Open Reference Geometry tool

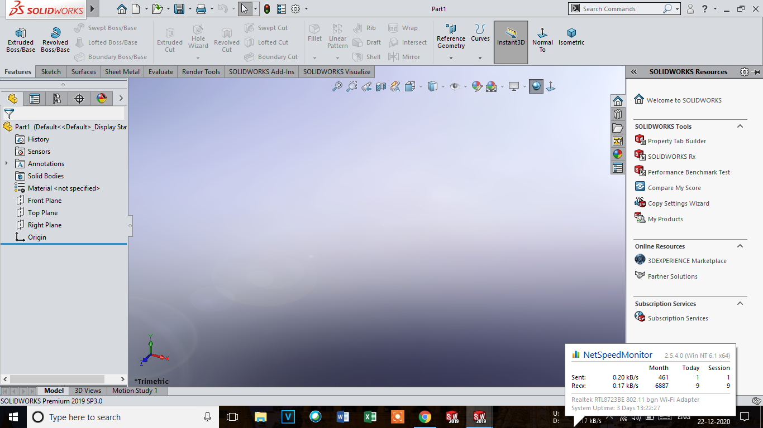(x=451, y=37)
